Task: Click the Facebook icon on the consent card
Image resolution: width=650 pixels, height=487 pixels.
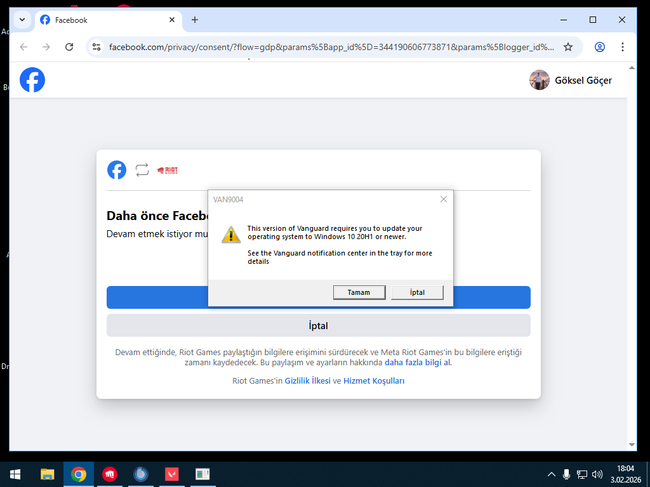Action: (x=117, y=170)
